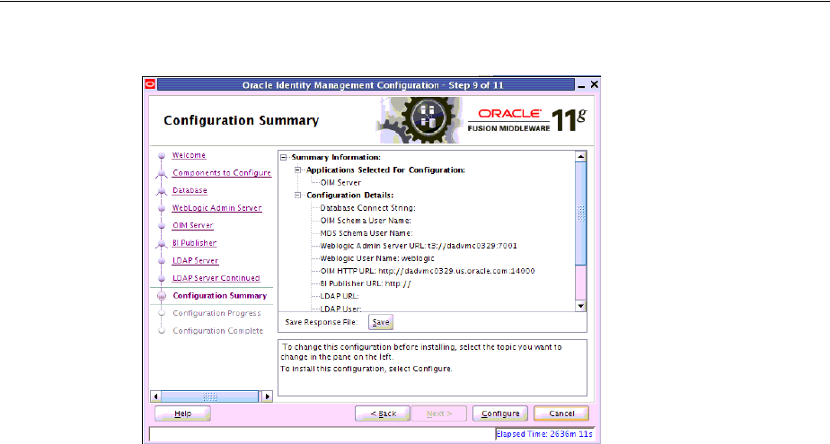Minimize the Oracle Identity Management window

[582, 84]
